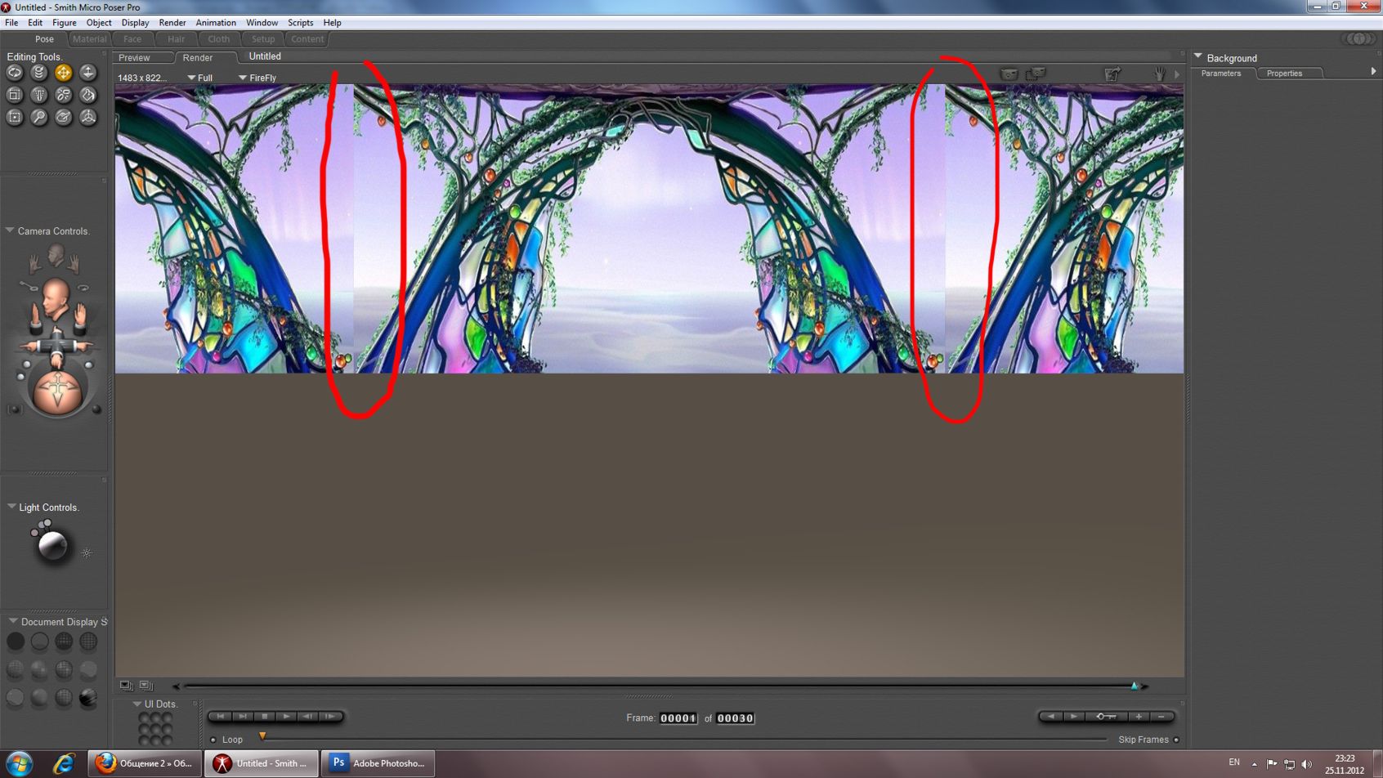
Task: Open the Scripts menu
Action: 300,23
